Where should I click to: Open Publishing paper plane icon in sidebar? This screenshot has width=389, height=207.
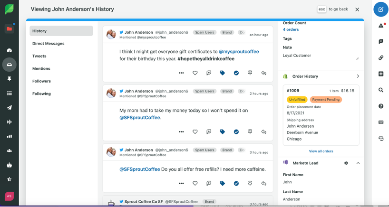pos(9,108)
